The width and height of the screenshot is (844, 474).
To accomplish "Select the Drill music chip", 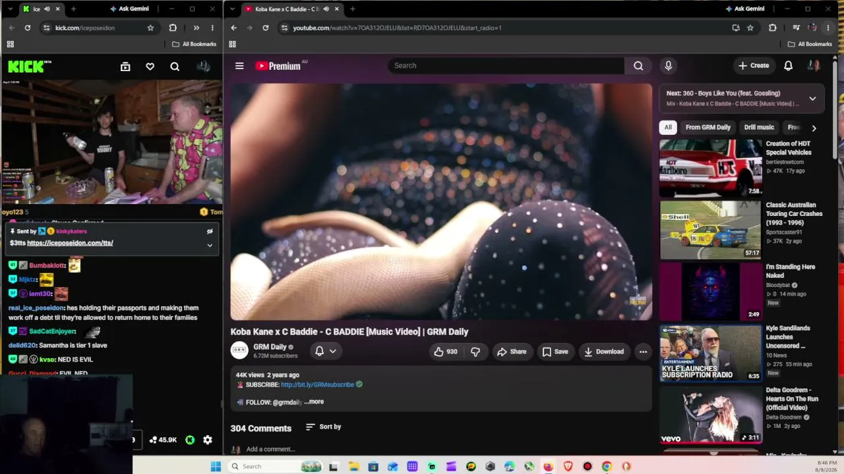I will (759, 127).
